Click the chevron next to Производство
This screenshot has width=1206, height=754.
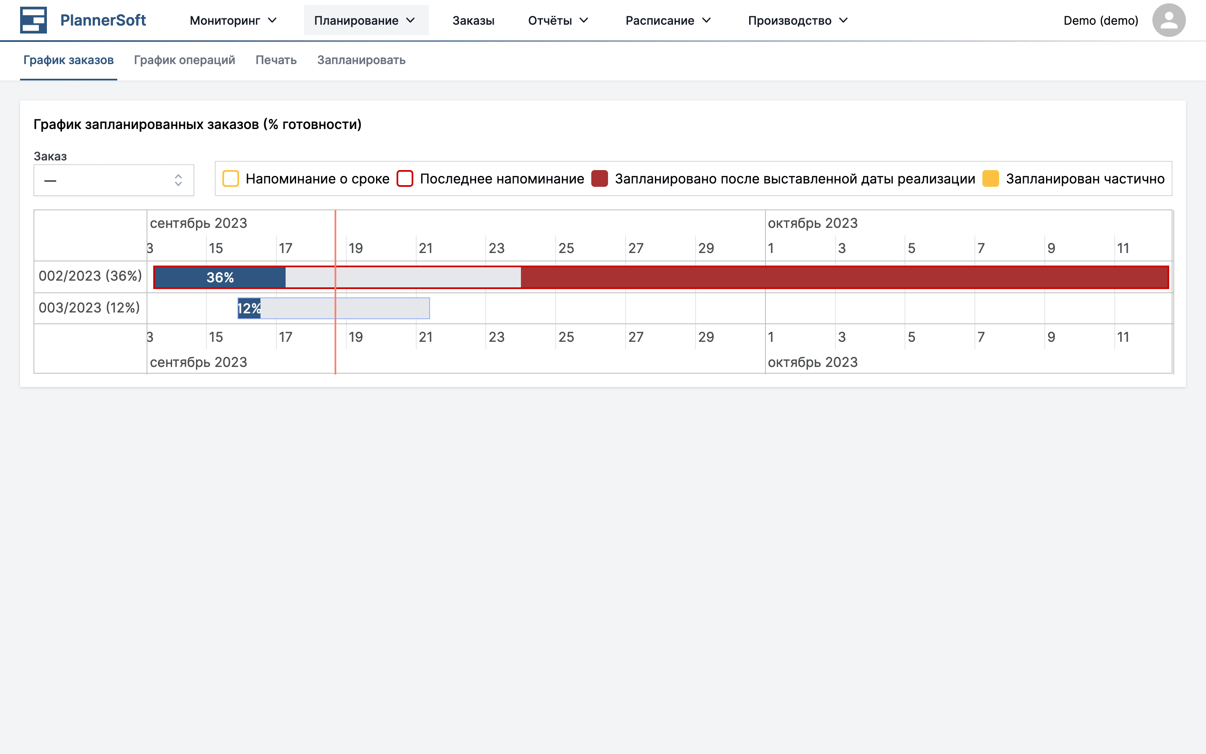pyautogui.click(x=843, y=20)
